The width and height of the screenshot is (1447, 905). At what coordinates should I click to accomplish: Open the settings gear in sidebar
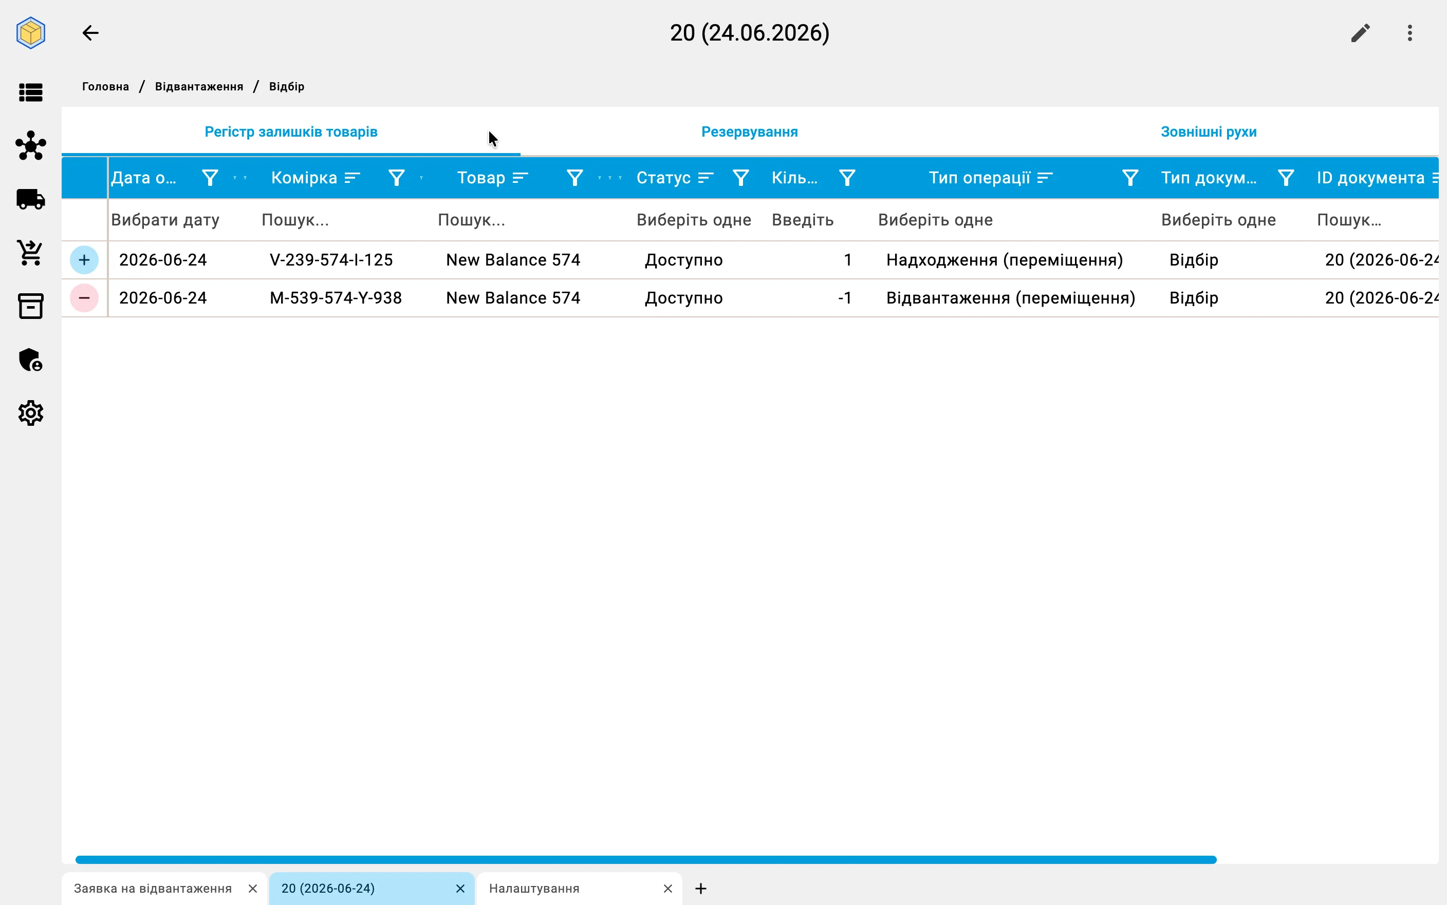tap(30, 413)
